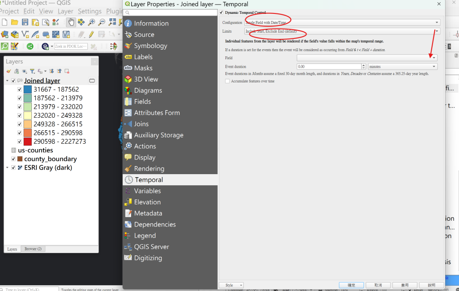
Task: Open the Style dropdown button
Action: click(x=231, y=285)
